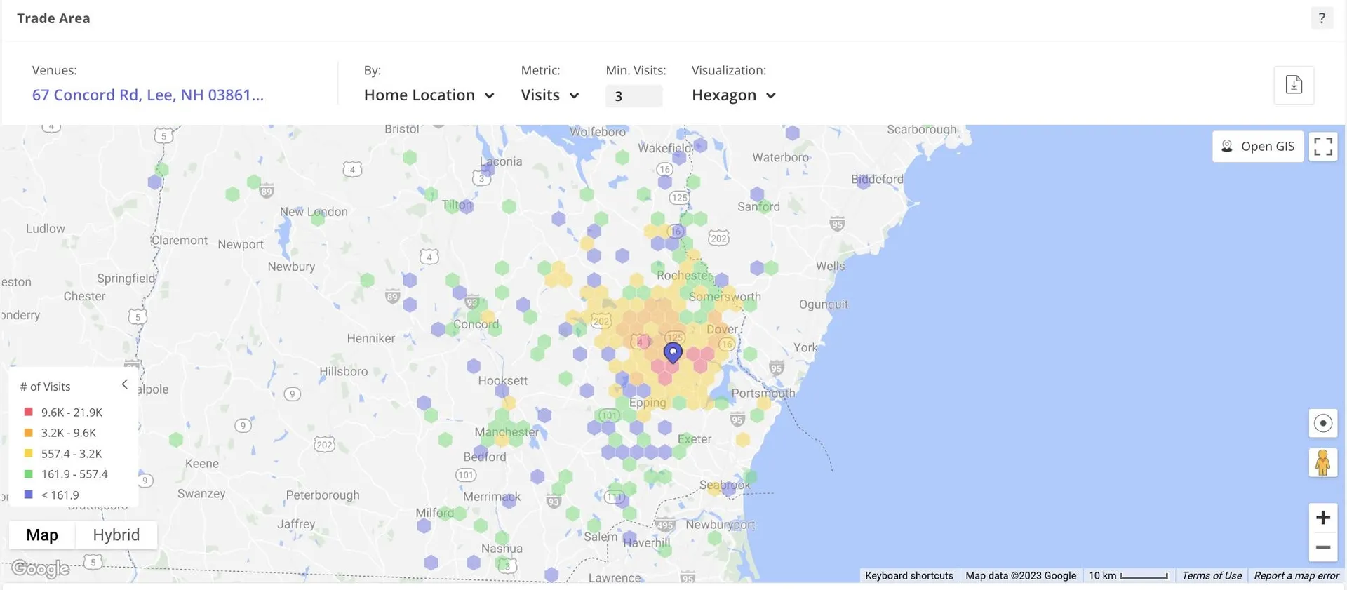Open the 67 Concord Rd venue link
1347x590 pixels.
148,95
